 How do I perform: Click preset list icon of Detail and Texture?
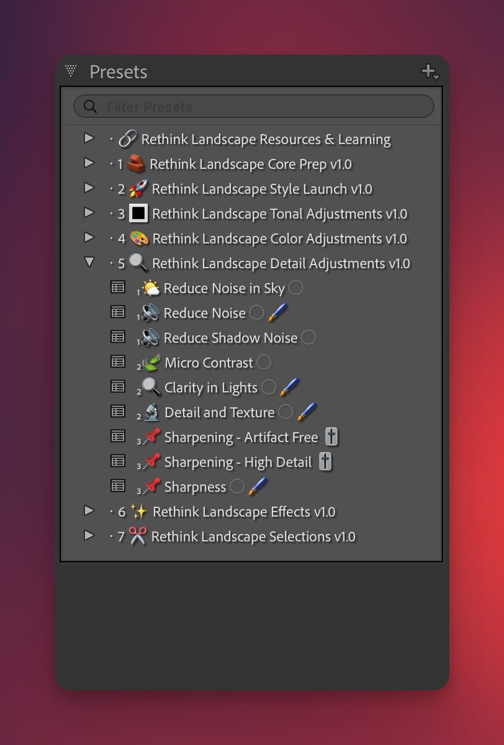tap(118, 411)
